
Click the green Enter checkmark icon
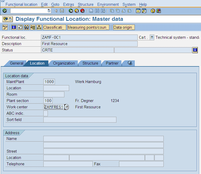(4, 11)
